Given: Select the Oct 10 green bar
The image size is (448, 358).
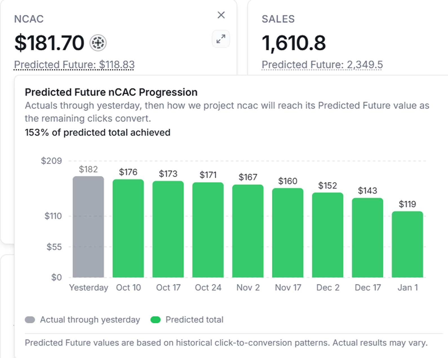Looking at the screenshot, I should (128, 228).
